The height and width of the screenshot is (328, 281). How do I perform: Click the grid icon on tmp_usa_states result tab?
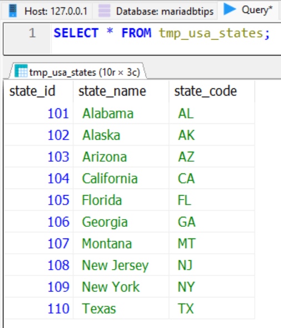pyautogui.click(x=21, y=71)
